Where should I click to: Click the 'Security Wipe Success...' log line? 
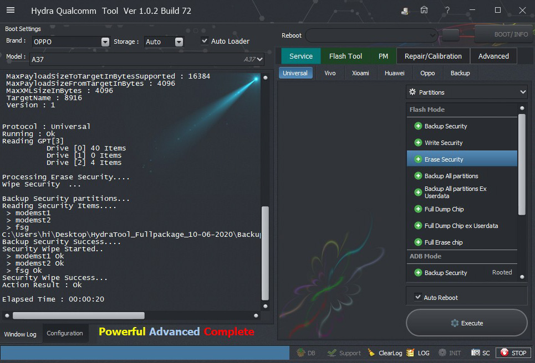pyautogui.click(x=54, y=278)
